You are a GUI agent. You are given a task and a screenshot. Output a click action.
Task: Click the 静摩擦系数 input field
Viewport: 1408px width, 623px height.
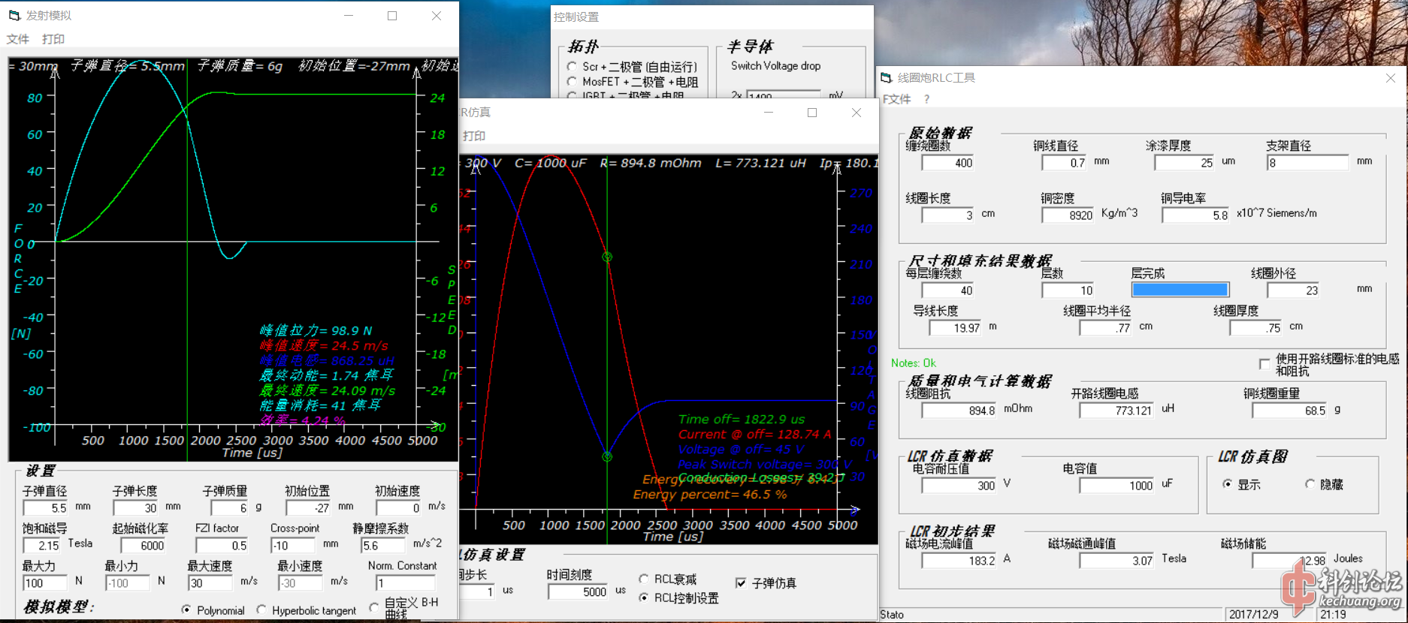pyautogui.click(x=383, y=546)
